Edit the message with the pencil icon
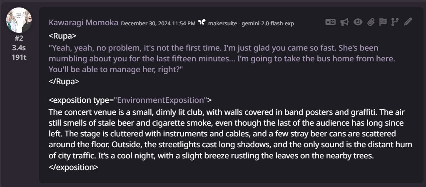The image size is (426, 187). tap(408, 22)
